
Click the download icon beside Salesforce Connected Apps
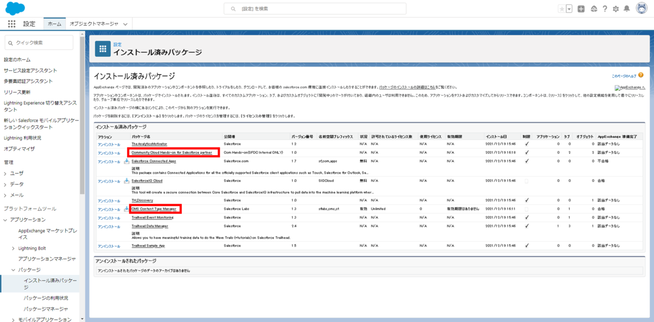(x=126, y=161)
